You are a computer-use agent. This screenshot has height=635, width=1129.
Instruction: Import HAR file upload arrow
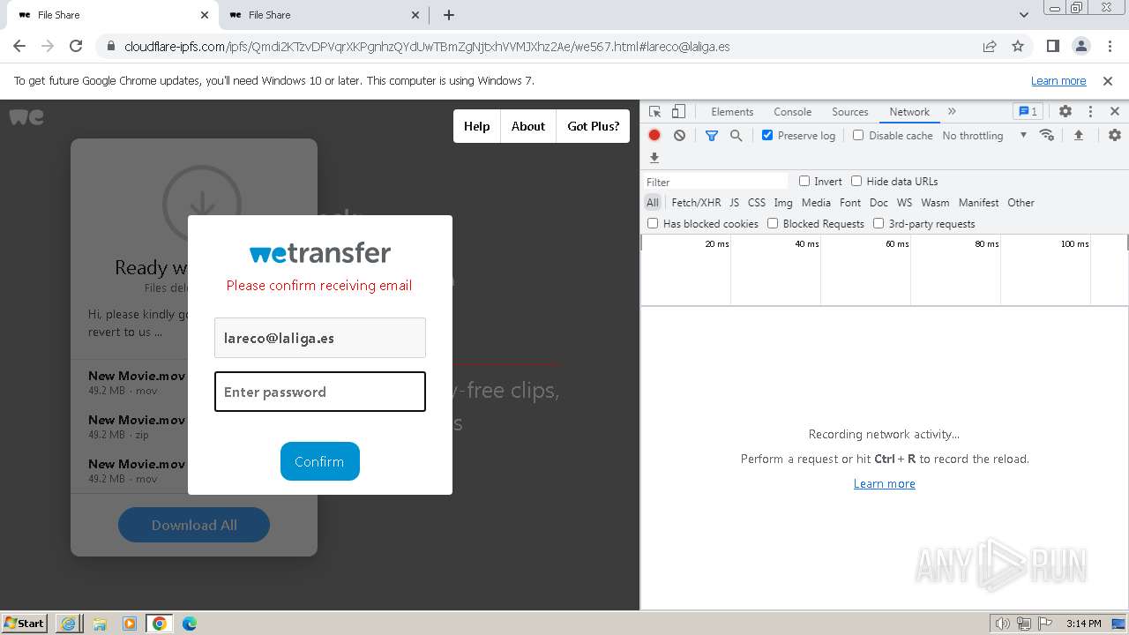(1078, 135)
